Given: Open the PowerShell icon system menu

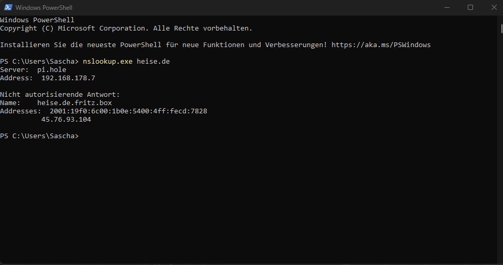Looking at the screenshot, I should (8, 7).
